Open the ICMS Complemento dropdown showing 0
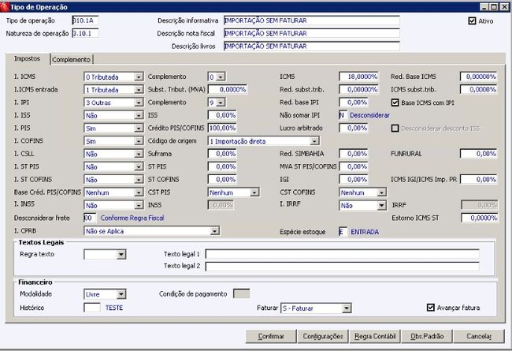The image size is (512, 351). (x=221, y=77)
